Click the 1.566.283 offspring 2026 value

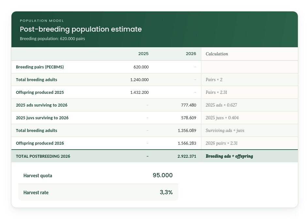(x=187, y=143)
